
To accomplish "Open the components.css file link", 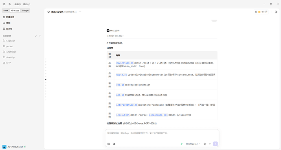I will [x=158, y=115].
